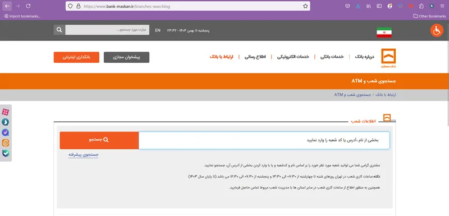The height and width of the screenshot is (216, 449).
Task: Bookmark this page with the star
Action: [305, 6]
